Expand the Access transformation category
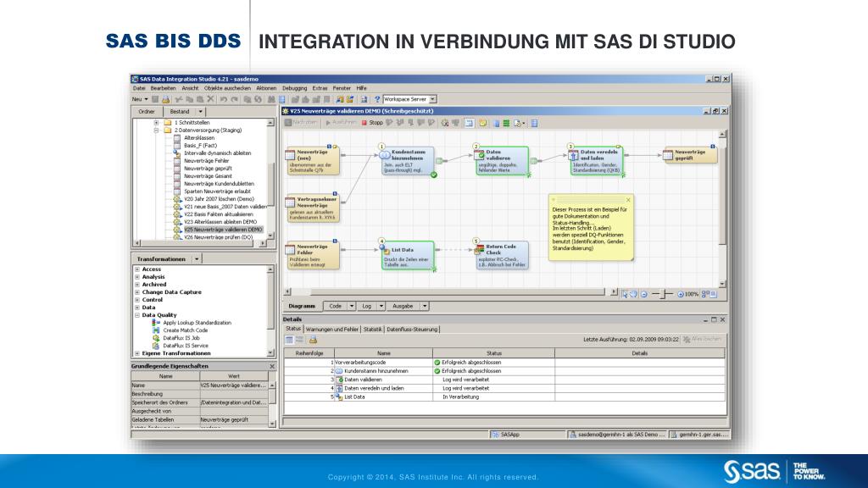The width and height of the screenshot is (868, 488). pos(137,269)
